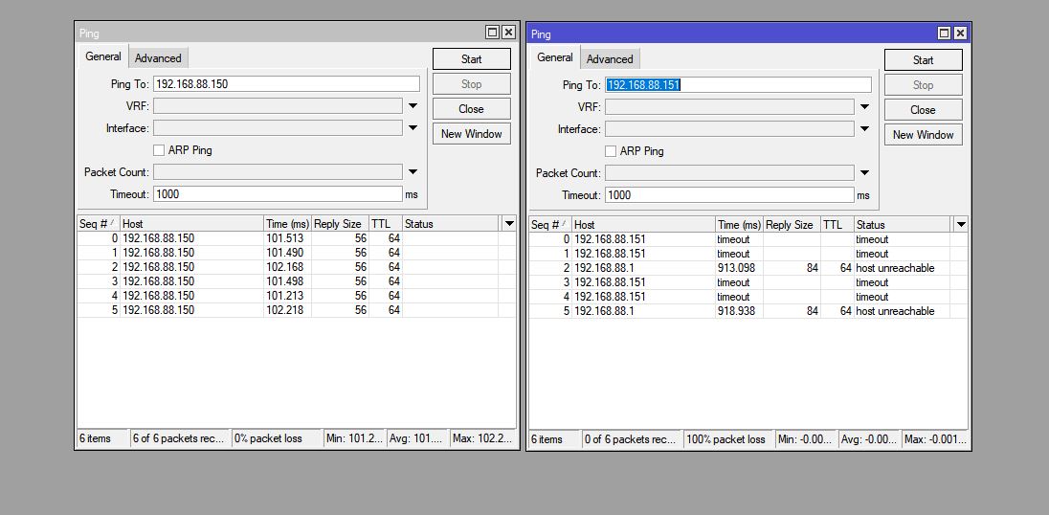The width and height of the screenshot is (1049, 515).
Task: Select right table row with time 913.098
Action: tap(748, 268)
